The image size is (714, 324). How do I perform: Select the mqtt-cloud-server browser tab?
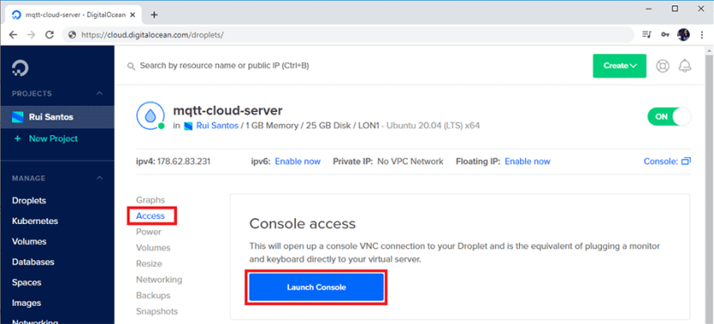(72, 15)
